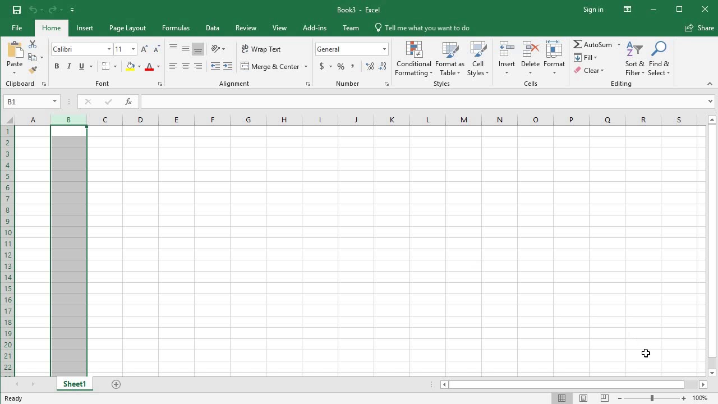718x404 pixels.
Task: Click the yellow fill color swatch
Action: [x=130, y=66]
